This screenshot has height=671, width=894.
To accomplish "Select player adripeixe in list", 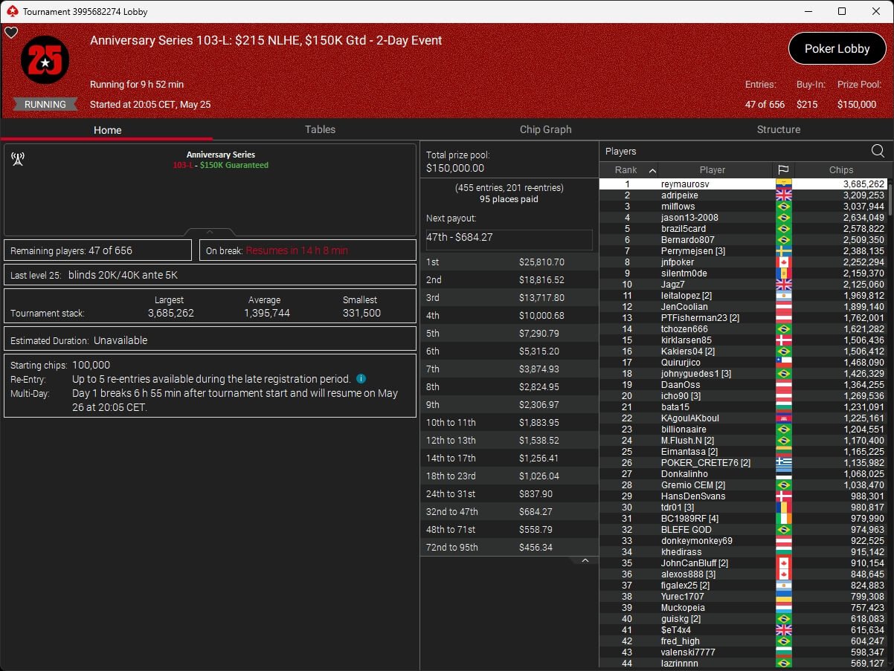I will (x=744, y=195).
